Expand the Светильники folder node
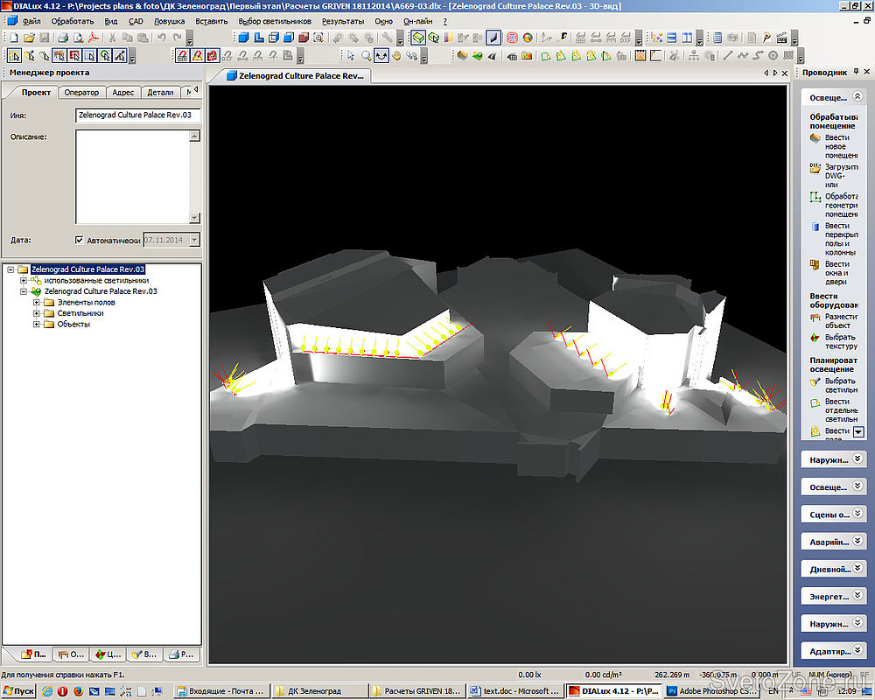The height and width of the screenshot is (700, 875). [x=37, y=313]
